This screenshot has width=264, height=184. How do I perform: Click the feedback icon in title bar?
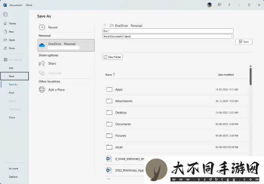click(x=219, y=5)
